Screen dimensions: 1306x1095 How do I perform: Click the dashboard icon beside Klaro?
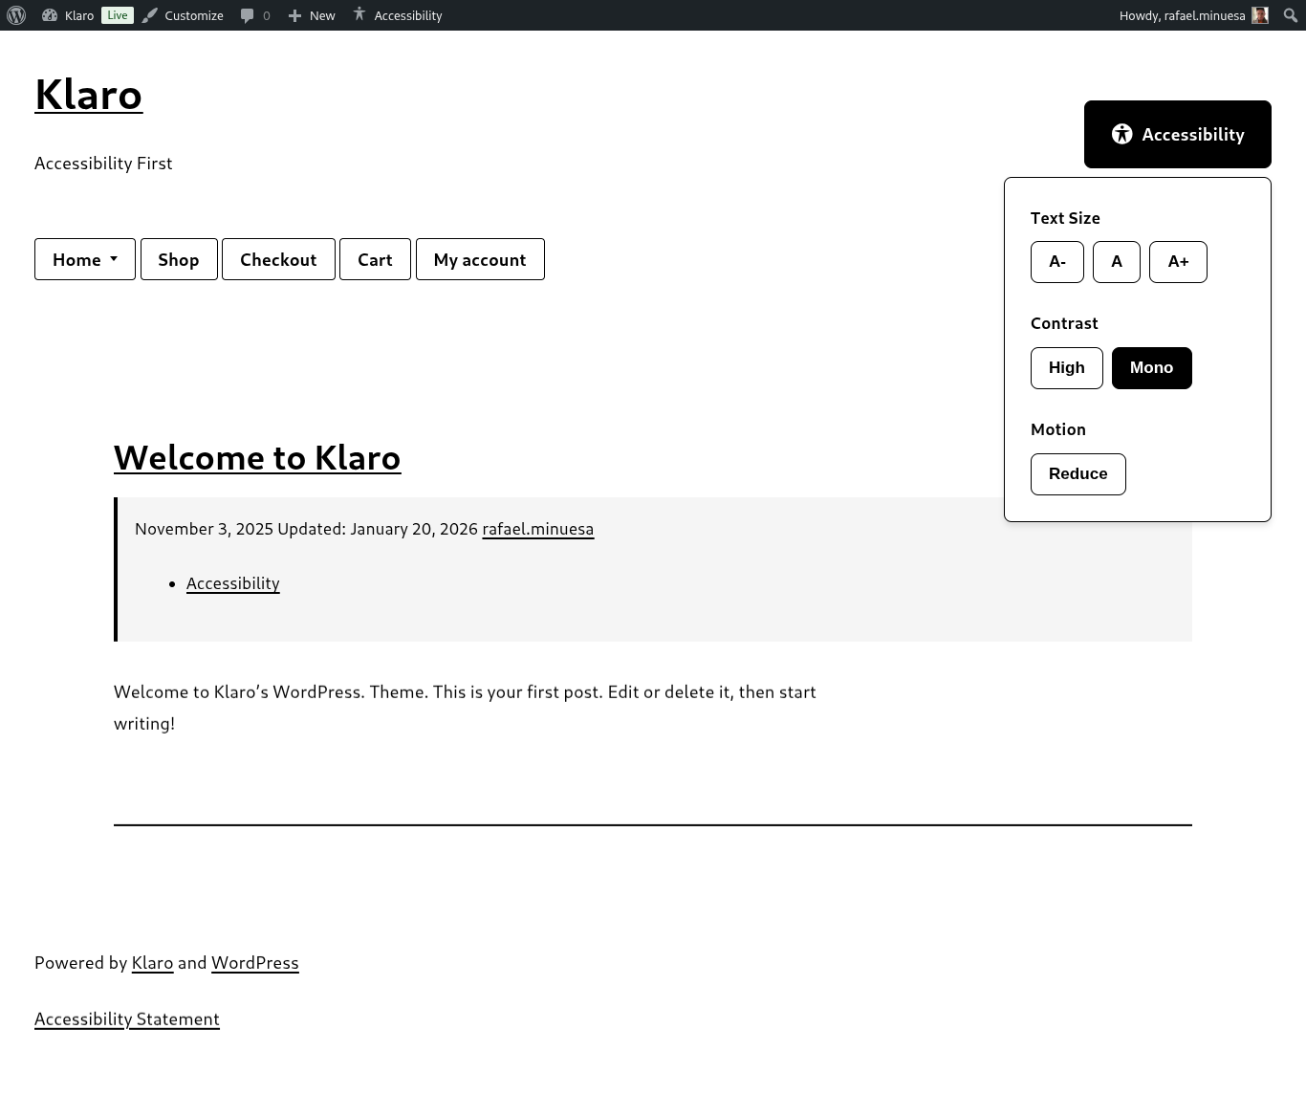50,15
